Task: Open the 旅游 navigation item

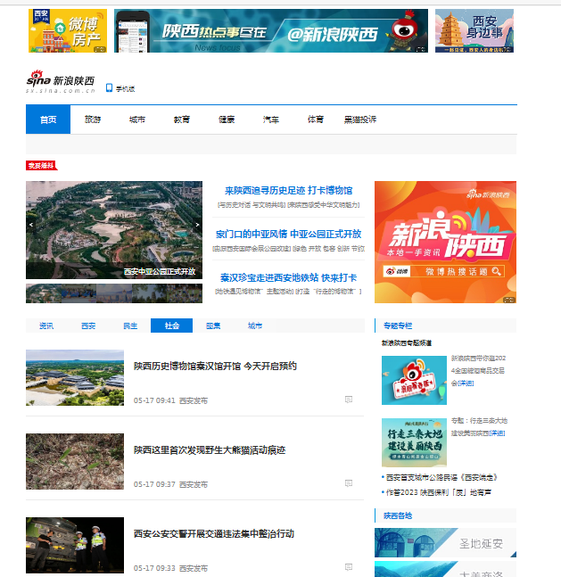Action: (93, 120)
